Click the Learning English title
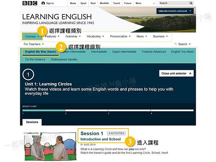The height and width of the screenshot is (162, 216). click(57, 17)
